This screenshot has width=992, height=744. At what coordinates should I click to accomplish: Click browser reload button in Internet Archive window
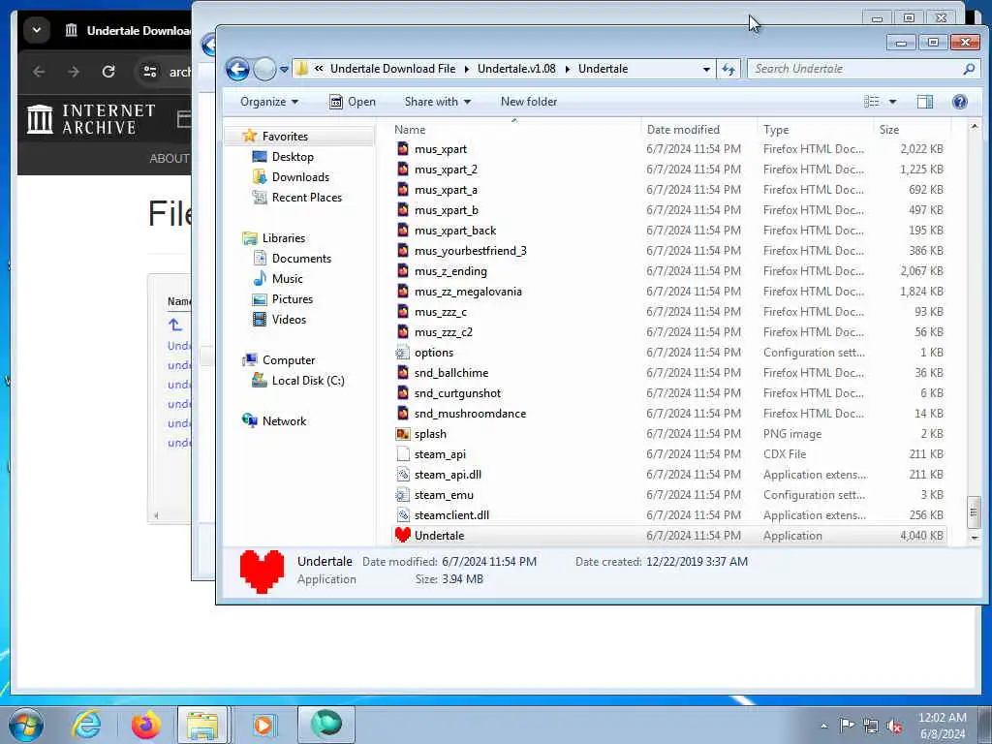point(108,72)
